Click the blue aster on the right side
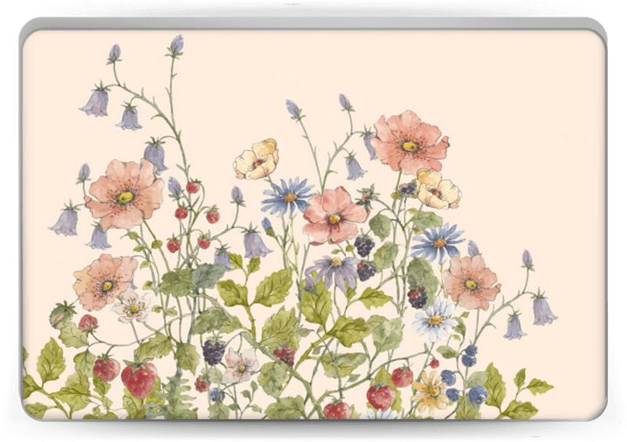Image resolution: width=627 pixels, height=442 pixels. [439, 242]
